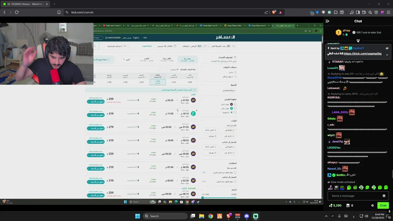
Task: Select the مباشر direct-flight radio in stream
Action: 235,72
